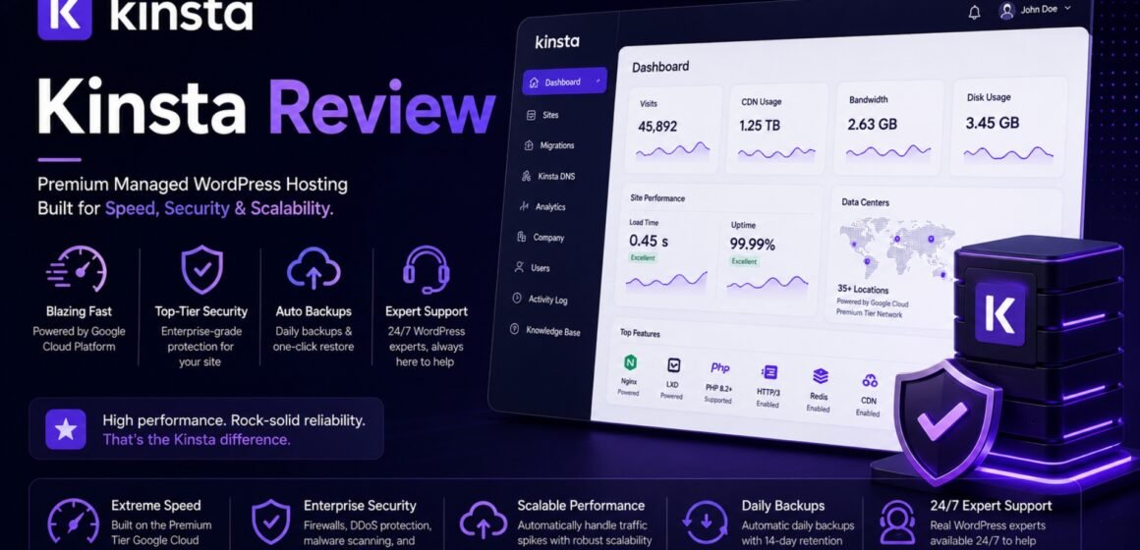Viewport: 1140px width, 550px height.
Task: Click the 35+ Locations text
Action: tap(863, 289)
